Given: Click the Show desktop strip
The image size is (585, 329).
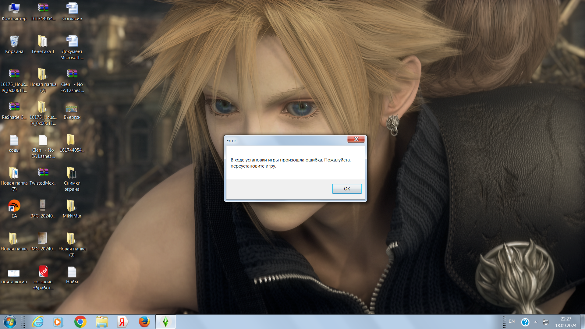Looking at the screenshot, I should pos(583,322).
